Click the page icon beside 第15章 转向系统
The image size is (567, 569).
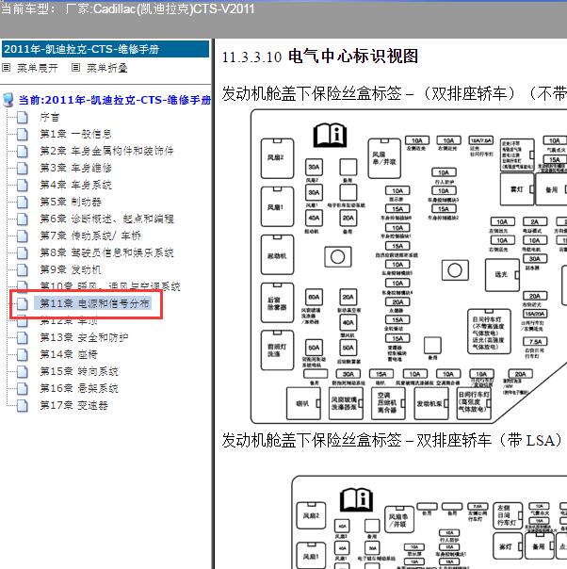pyautogui.click(x=23, y=371)
